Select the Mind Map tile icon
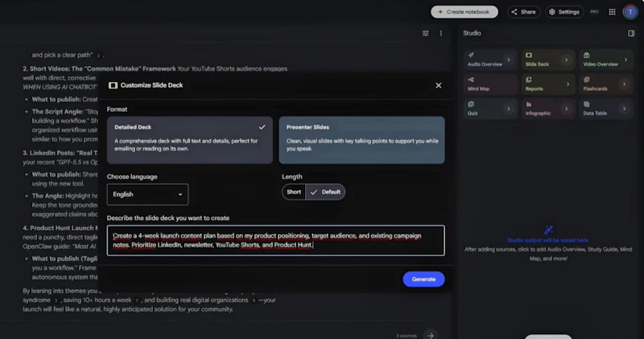 point(471,80)
